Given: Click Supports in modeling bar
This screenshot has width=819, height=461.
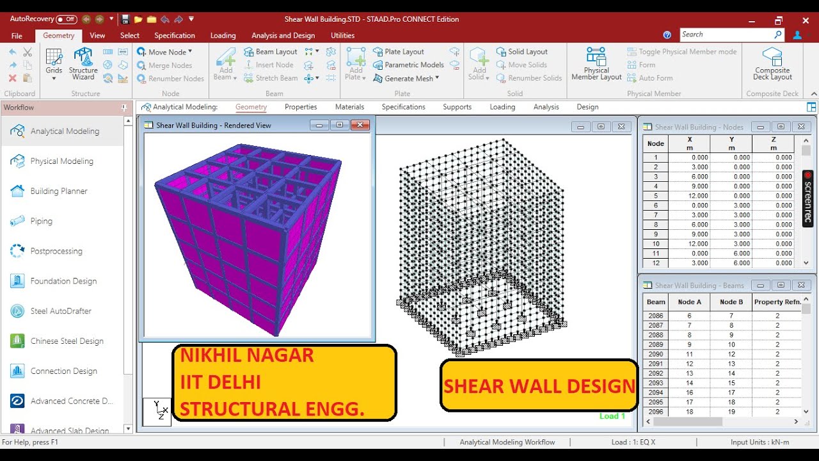Looking at the screenshot, I should pos(457,107).
